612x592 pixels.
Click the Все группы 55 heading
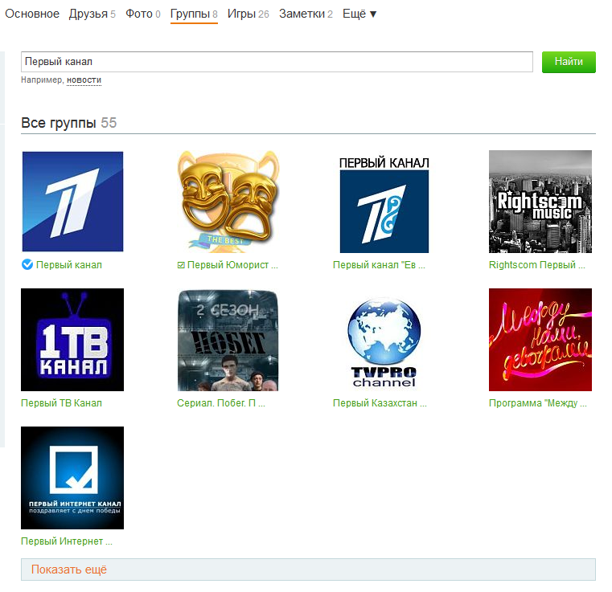(x=68, y=123)
